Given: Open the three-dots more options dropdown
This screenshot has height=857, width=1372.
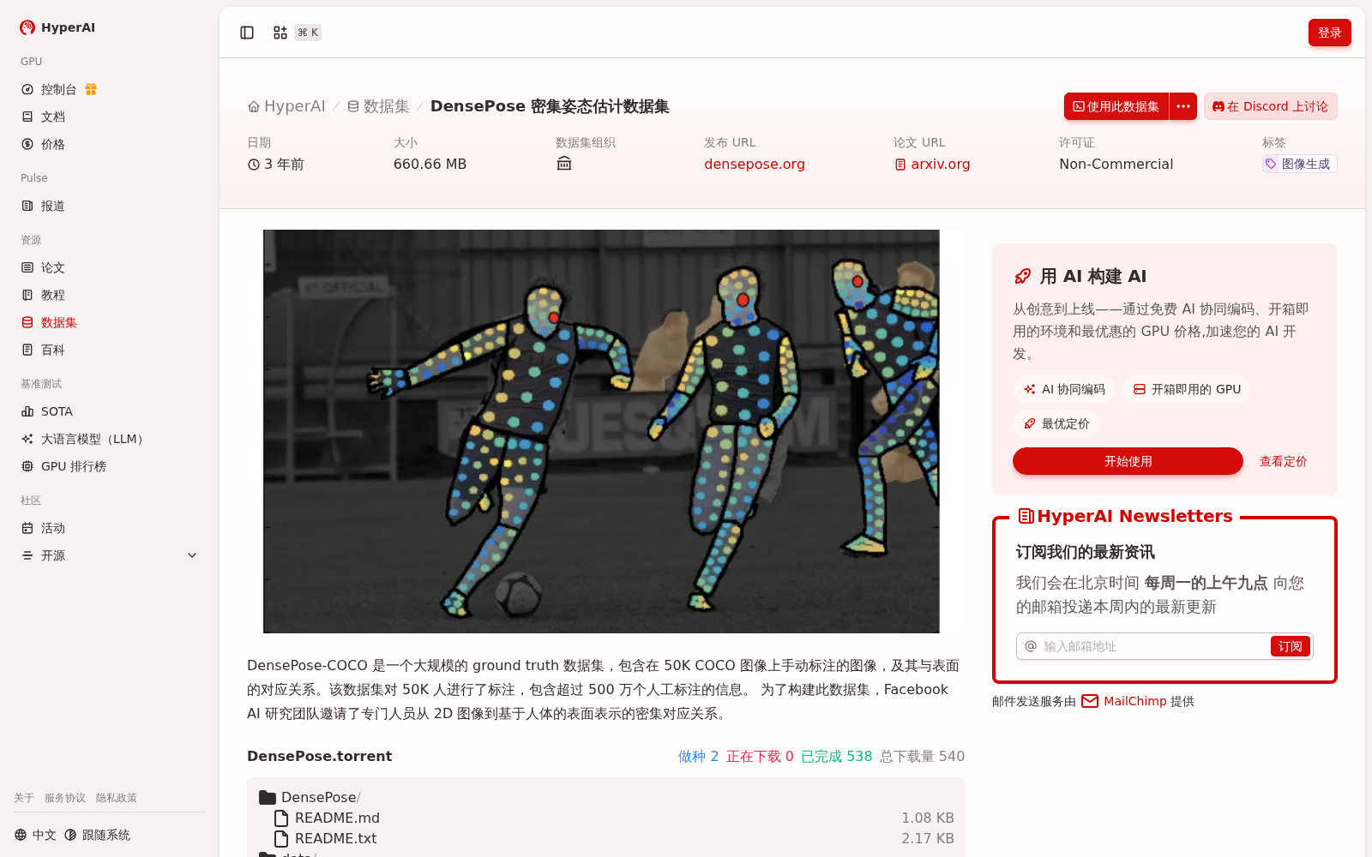Looking at the screenshot, I should coord(1183,106).
